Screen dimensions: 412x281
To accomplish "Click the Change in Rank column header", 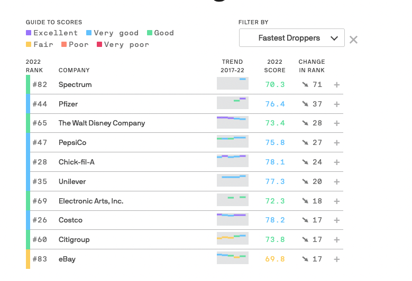I will point(312,66).
